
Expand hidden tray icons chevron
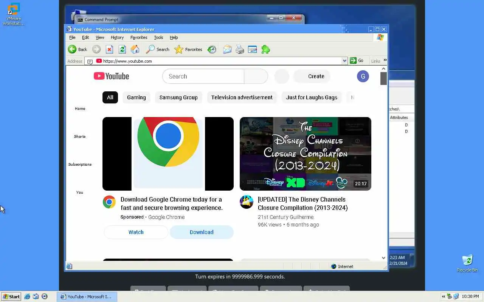444,297
